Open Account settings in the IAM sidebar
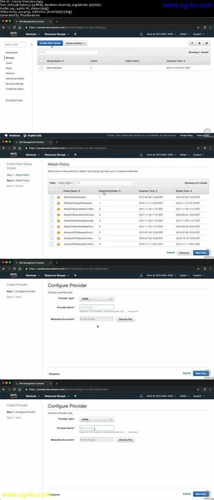The width and height of the screenshot is (214, 500). pyautogui.click(x=15, y=84)
